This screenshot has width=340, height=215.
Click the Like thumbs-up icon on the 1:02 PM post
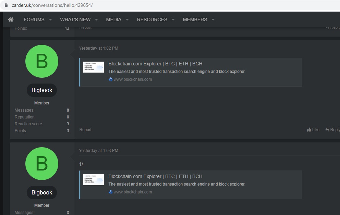(x=309, y=130)
